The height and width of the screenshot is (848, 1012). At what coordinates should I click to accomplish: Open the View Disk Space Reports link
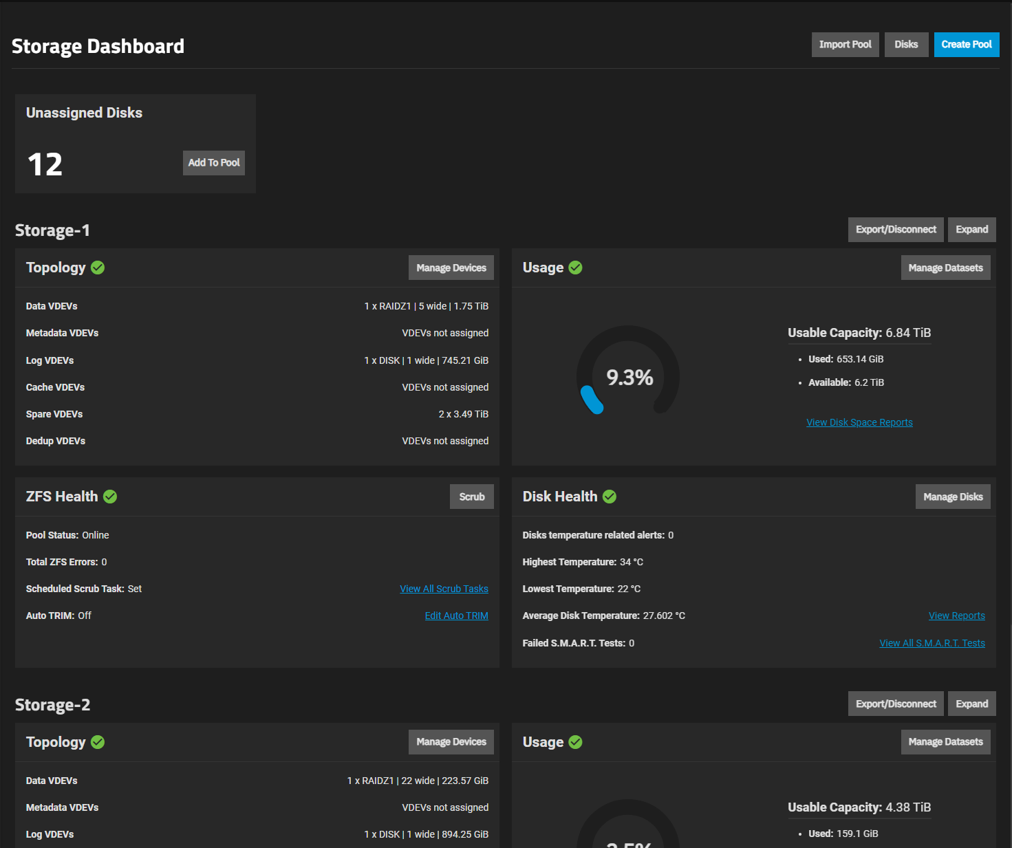(859, 422)
